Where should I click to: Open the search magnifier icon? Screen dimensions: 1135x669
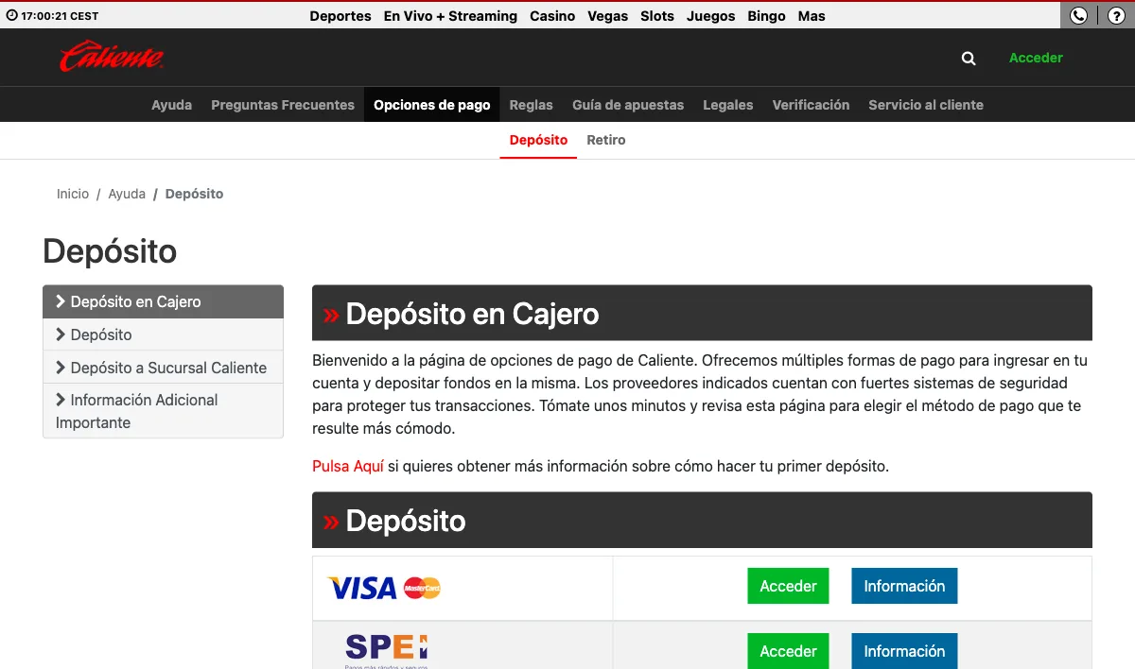tap(969, 58)
